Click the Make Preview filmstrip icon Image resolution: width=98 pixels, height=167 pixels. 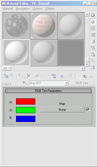click(93, 48)
